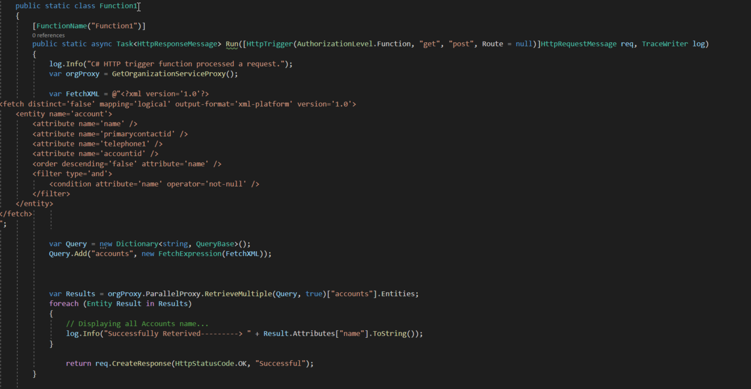Click the HttpRequestMessage parameter type
The image size is (751, 389).
click(578, 44)
